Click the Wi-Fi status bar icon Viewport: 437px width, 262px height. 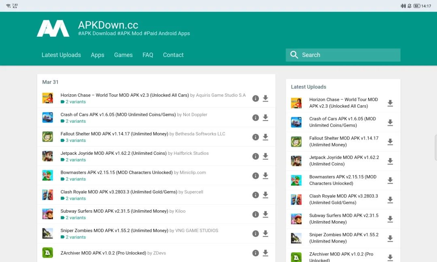(8, 6)
